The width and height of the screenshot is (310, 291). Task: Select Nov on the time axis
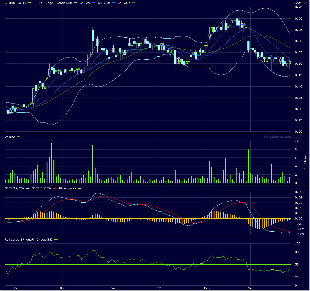[x=63, y=288]
